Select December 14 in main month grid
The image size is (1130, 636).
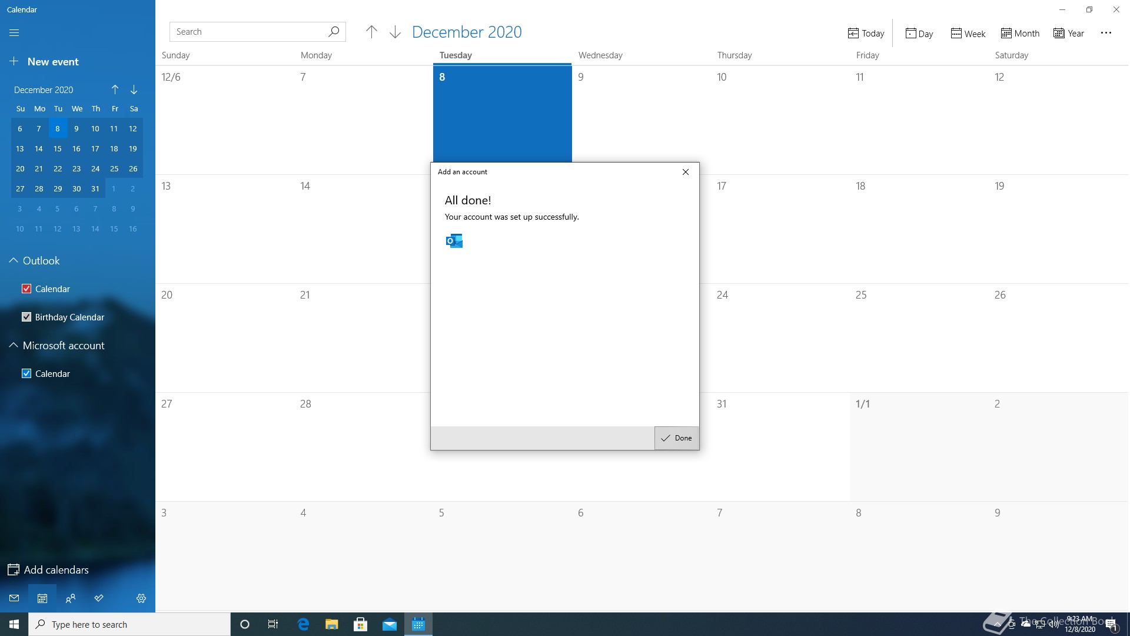(363, 229)
